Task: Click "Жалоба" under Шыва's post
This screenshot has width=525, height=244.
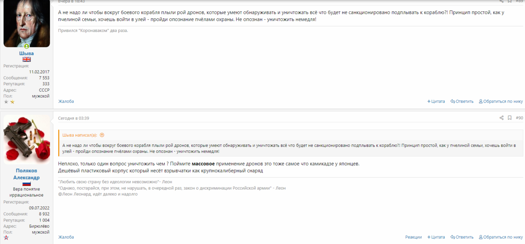Action: coord(66,101)
